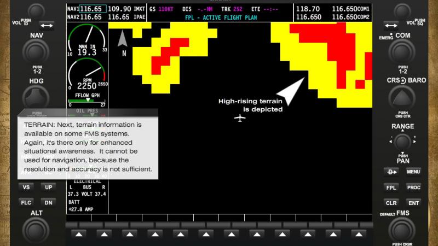Image resolution: width=438 pixels, height=246 pixels.
Task: Click the VS vertical speed button
Action: pyautogui.click(x=26, y=188)
